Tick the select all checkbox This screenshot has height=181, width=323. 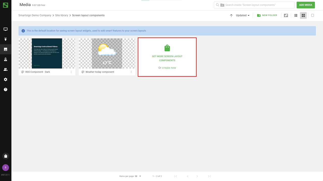click(x=312, y=15)
